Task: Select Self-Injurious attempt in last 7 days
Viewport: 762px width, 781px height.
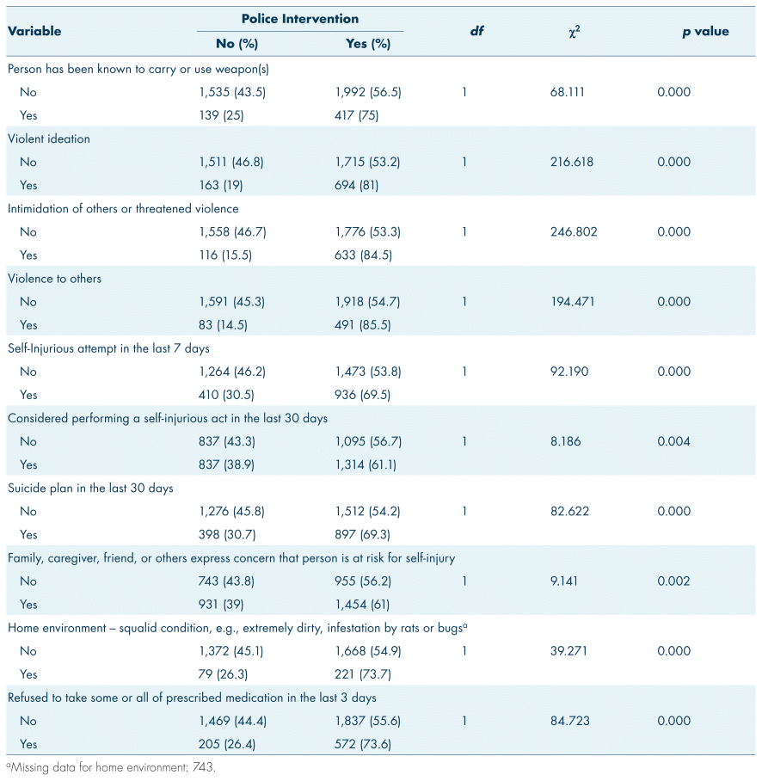Action: (x=108, y=348)
